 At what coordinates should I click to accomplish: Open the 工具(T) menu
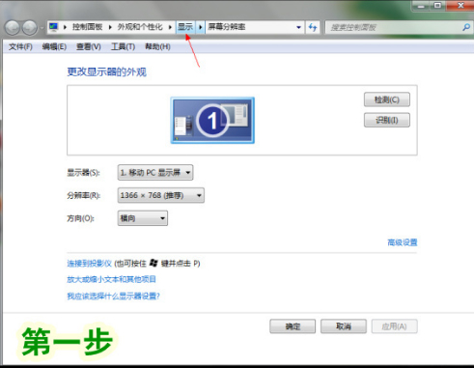[x=123, y=46]
